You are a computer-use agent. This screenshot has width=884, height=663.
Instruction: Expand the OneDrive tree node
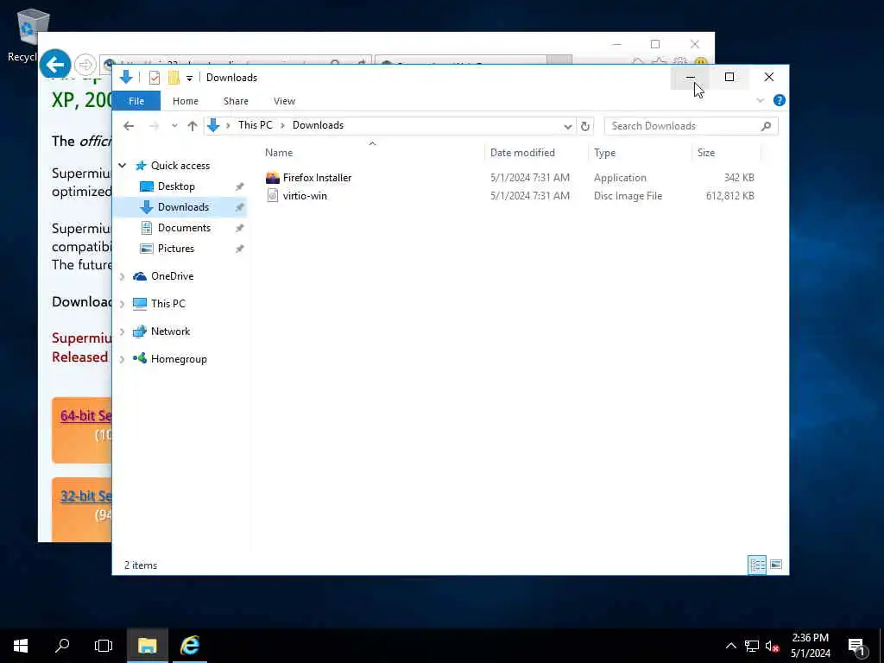(x=123, y=276)
